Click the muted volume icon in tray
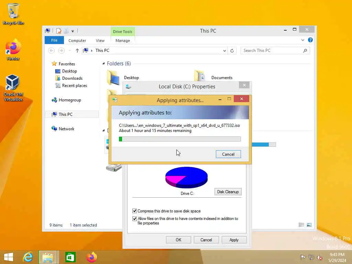Viewport: 352px width, 264px height. click(319, 257)
